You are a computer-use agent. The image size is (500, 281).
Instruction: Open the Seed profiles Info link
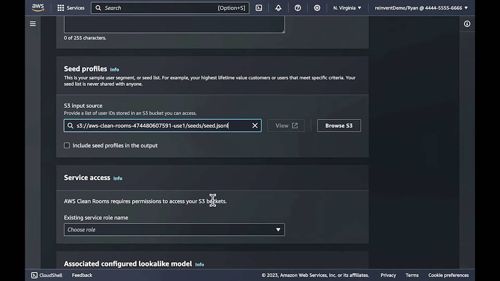coord(115,70)
